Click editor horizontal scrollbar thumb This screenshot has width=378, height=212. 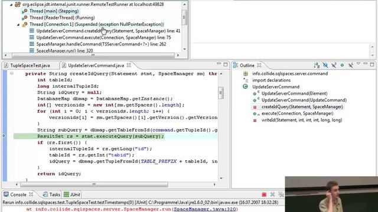94,184
